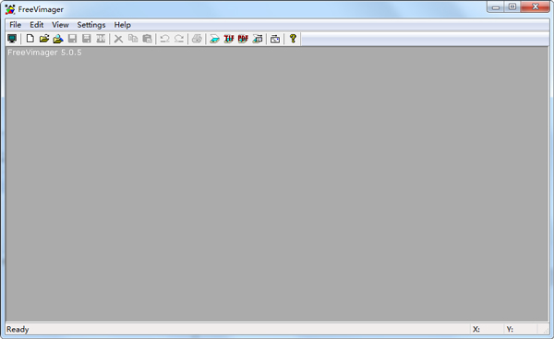Image resolution: width=554 pixels, height=339 pixels.
Task: Scan to PDF using red PDF icon
Action: (243, 39)
